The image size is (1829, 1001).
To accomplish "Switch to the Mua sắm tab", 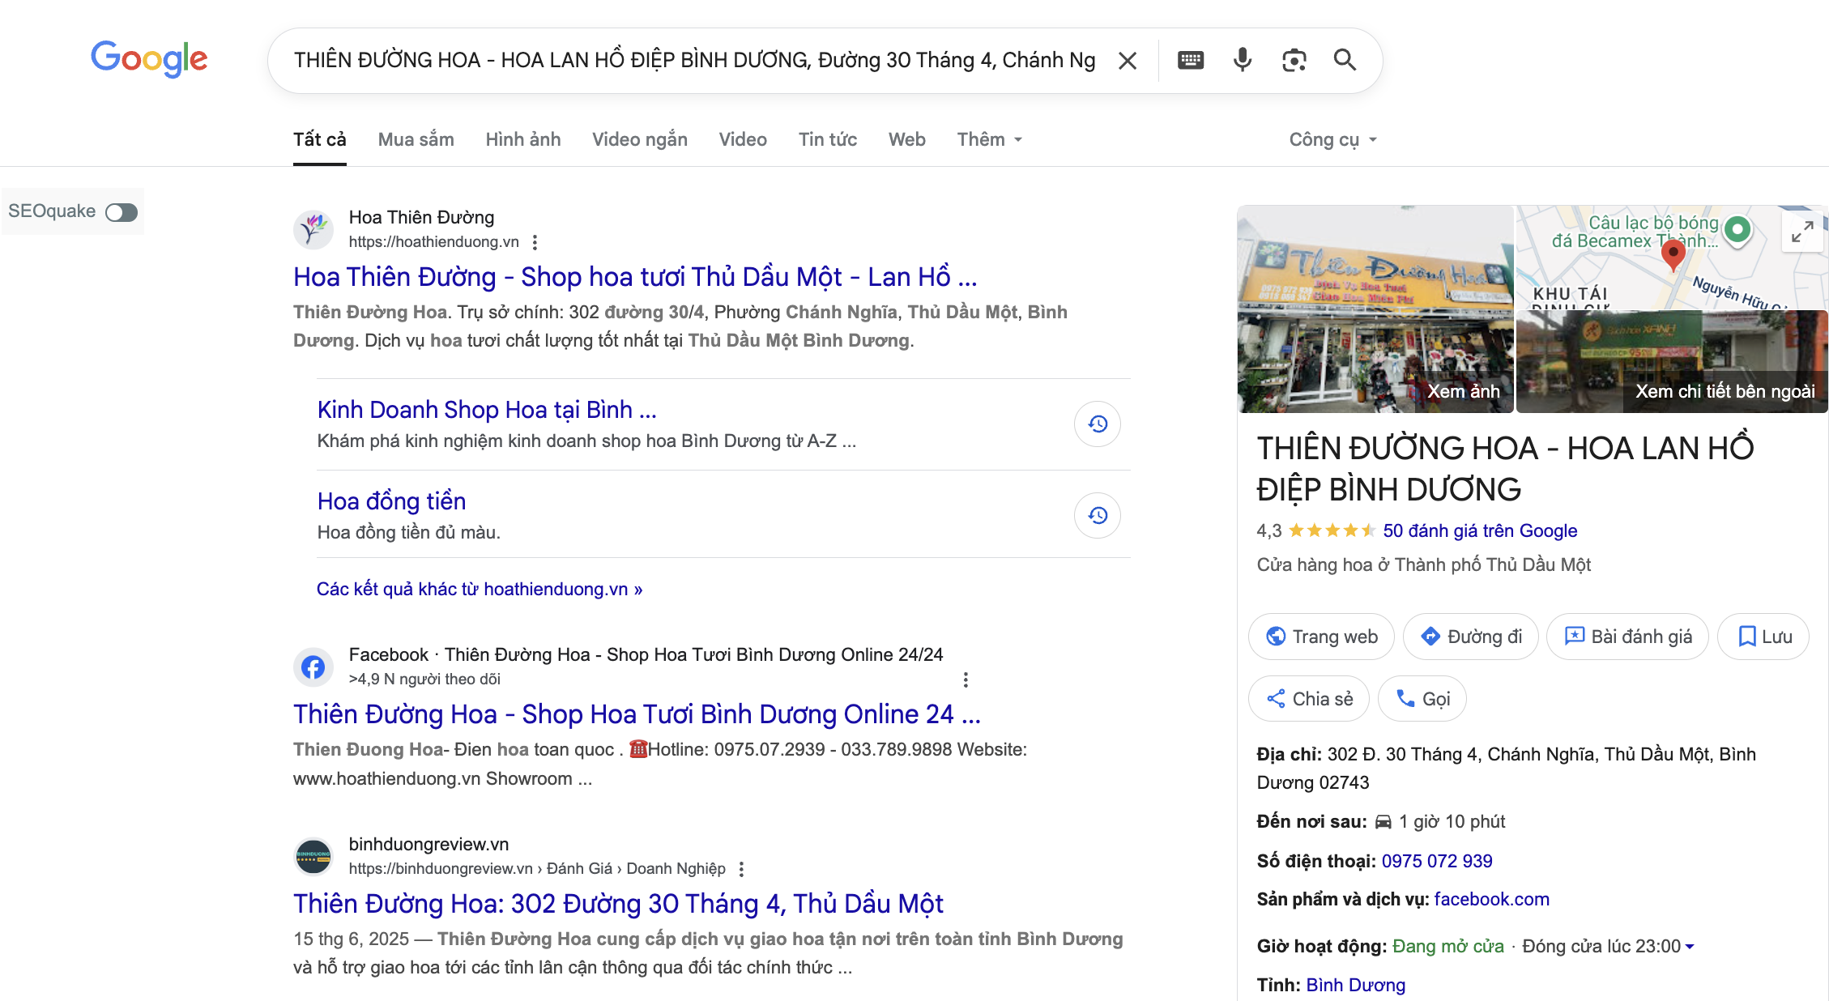I will pos(416,139).
